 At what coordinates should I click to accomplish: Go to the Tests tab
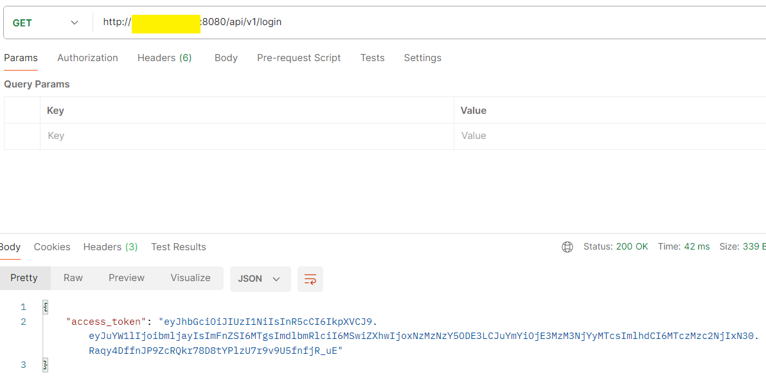(372, 58)
